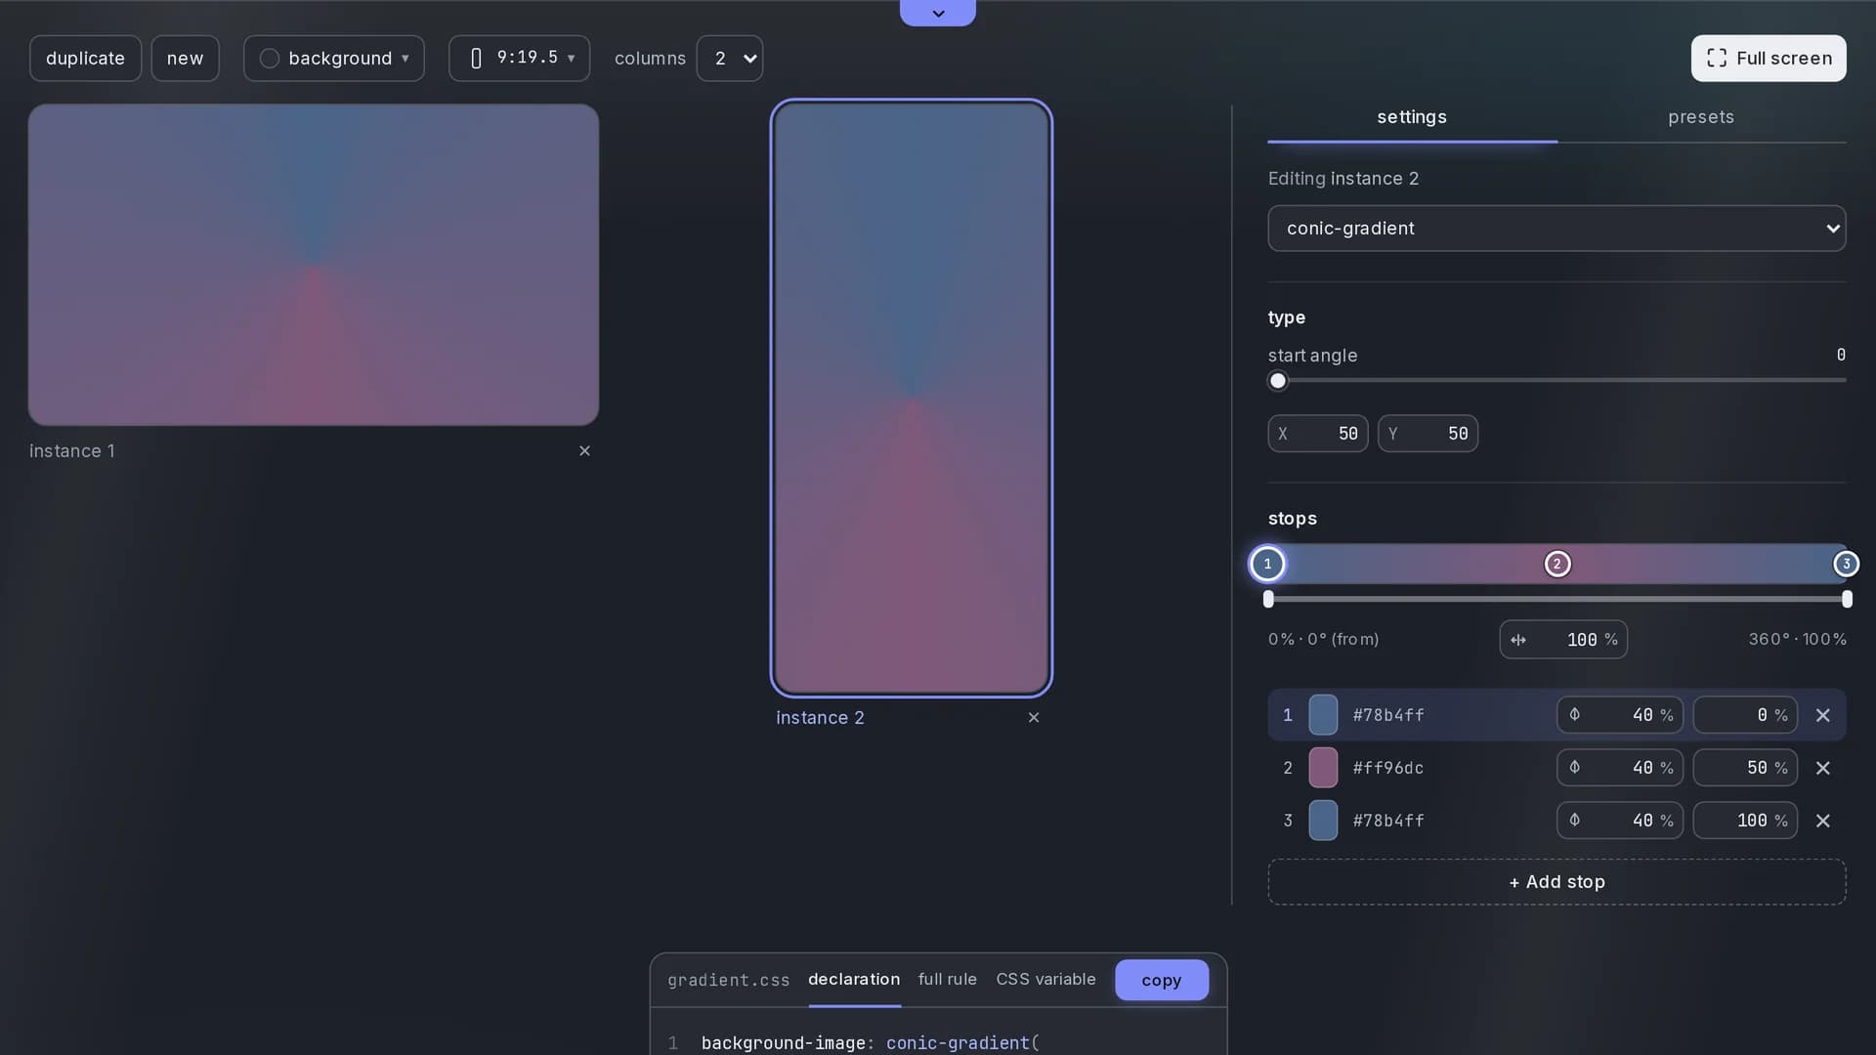Select the full rule code tab
Viewport: 1876px width, 1055px height.
(947, 980)
